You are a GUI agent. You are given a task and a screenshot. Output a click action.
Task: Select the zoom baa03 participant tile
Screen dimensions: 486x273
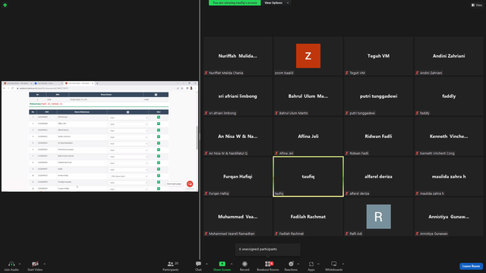click(x=308, y=56)
